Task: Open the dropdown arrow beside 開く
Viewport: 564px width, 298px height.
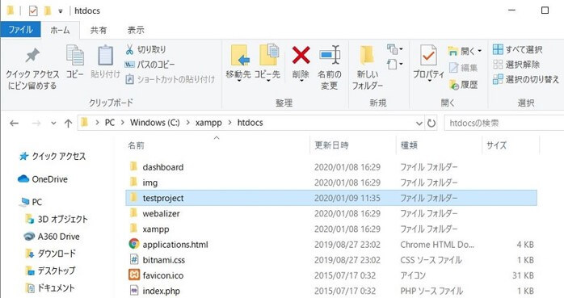Action: 479,51
